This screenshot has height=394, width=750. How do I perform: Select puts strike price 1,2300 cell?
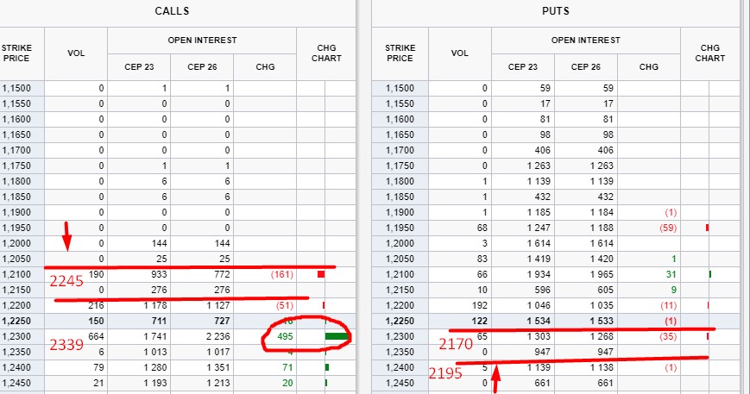pyautogui.click(x=400, y=336)
